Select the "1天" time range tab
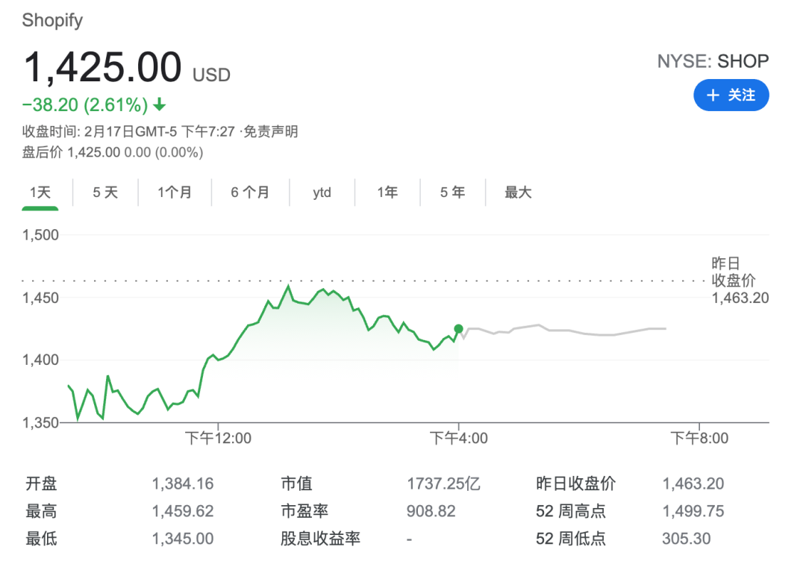 point(40,192)
